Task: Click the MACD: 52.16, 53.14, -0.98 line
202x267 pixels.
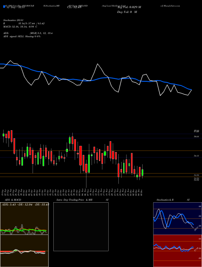Action: (x=20, y=27)
